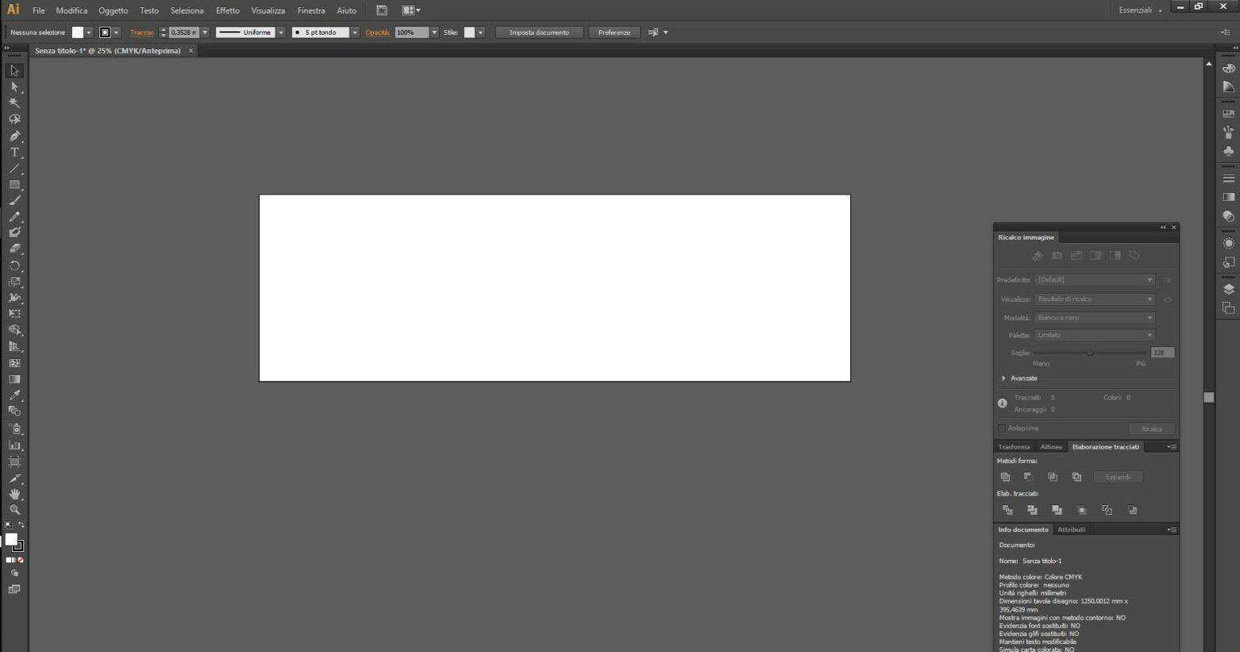Expand the Avanzate section
The image size is (1240, 652).
tap(1003, 378)
